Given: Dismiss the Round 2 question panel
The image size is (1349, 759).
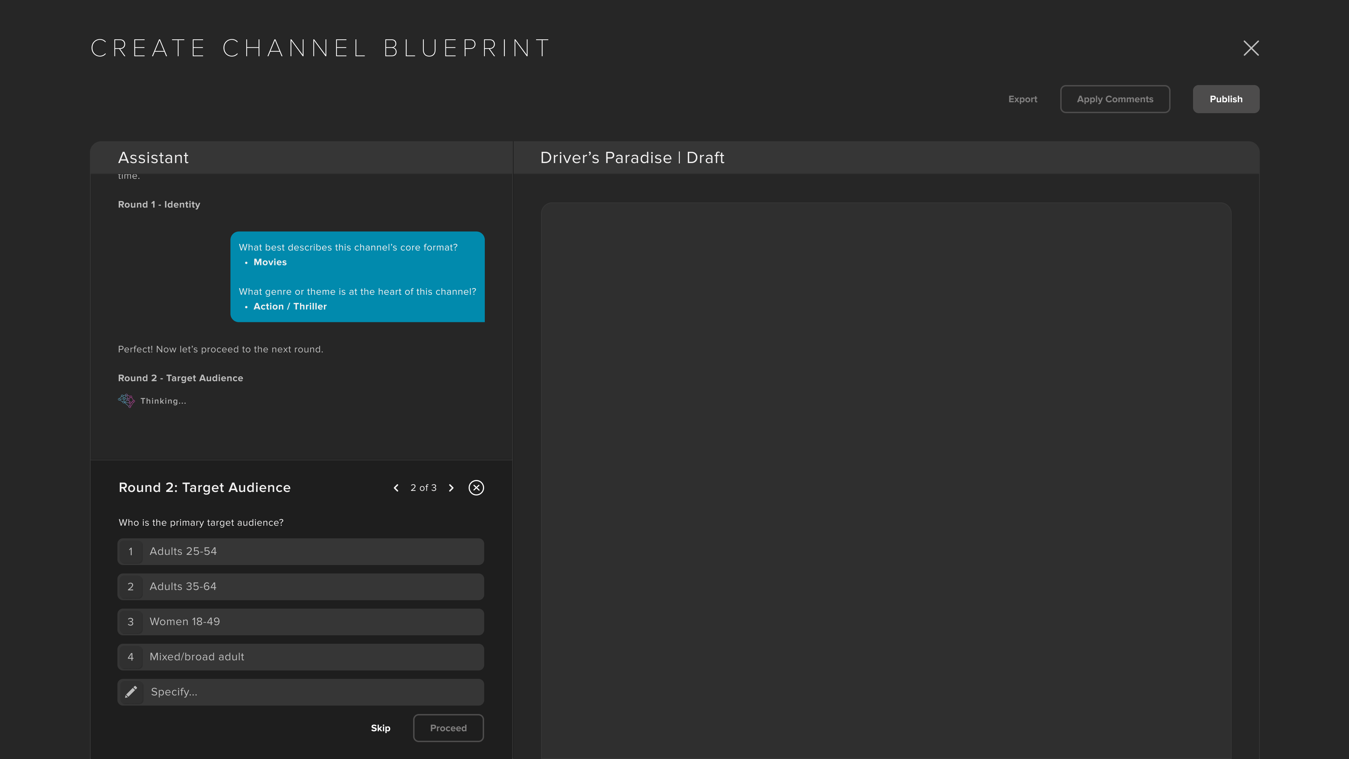Looking at the screenshot, I should (476, 488).
